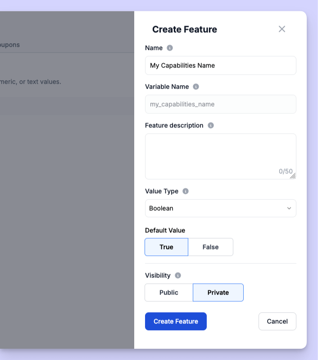Focus the Name input field
The width and height of the screenshot is (318, 360).
pyautogui.click(x=220, y=65)
